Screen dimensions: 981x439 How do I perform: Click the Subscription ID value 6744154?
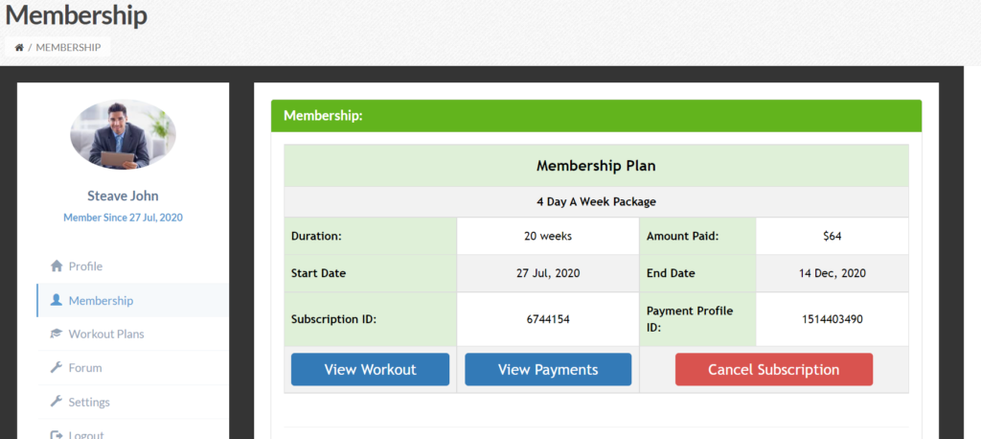click(548, 319)
